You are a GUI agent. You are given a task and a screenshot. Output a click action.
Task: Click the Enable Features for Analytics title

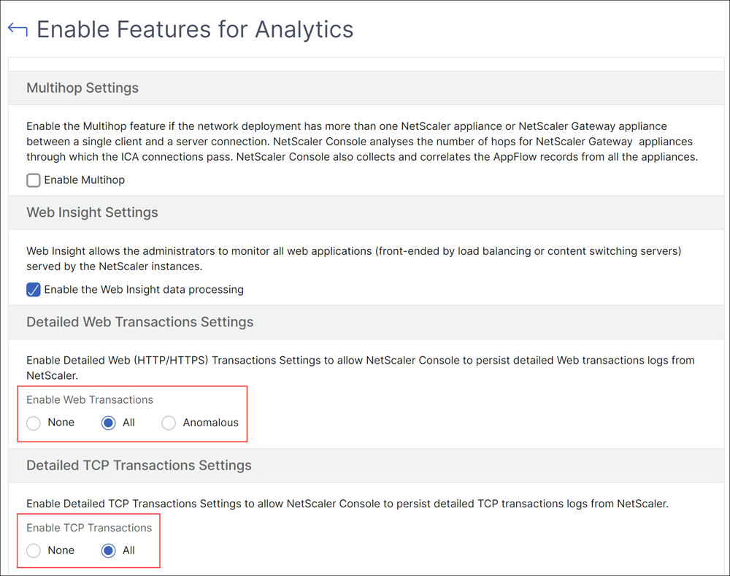[x=195, y=29]
